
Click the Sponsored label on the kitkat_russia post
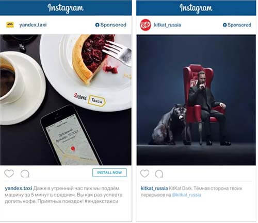239,25
